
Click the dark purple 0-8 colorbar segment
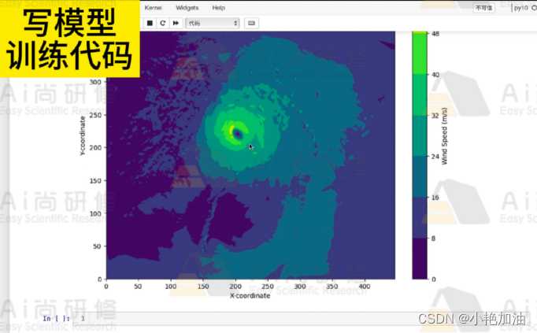420,258
